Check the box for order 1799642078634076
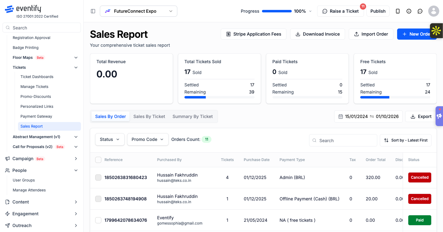 tap(98, 220)
